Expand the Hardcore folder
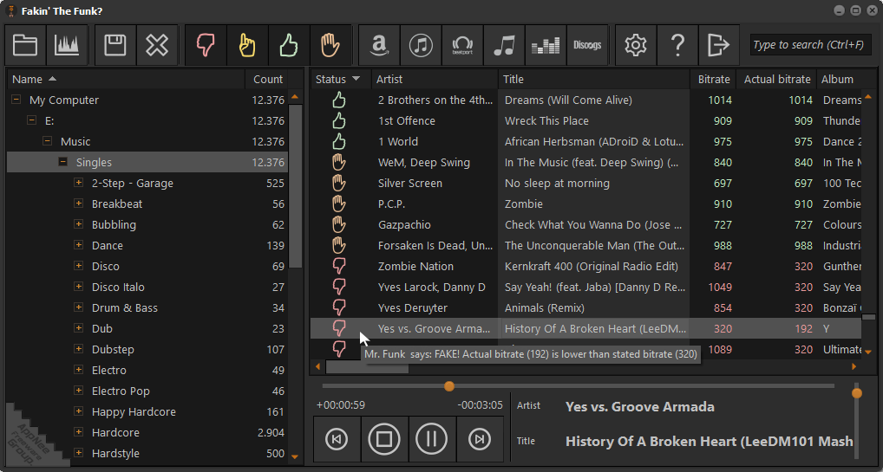 [x=79, y=433]
